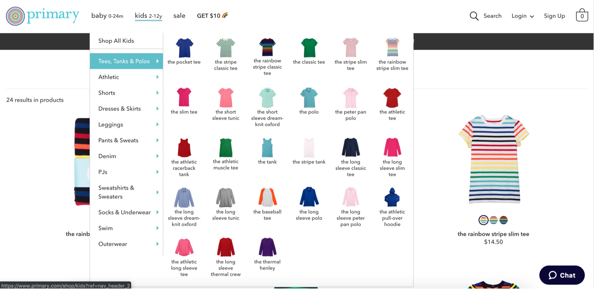Pick the teal polo shirt image

[309, 97]
